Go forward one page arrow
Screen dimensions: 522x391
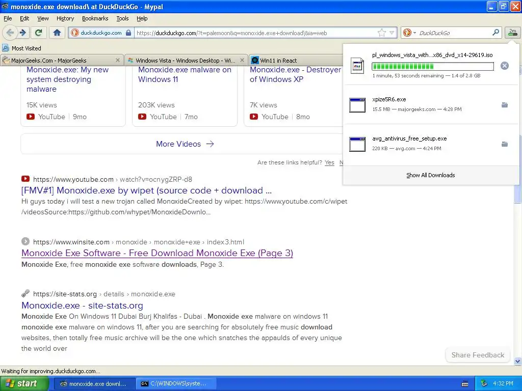click(23, 33)
